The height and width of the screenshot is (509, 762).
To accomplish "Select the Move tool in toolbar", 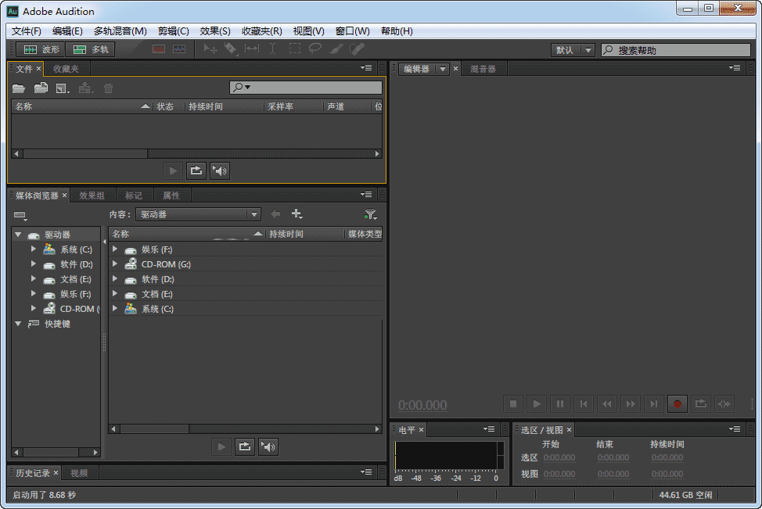I will coord(210,48).
